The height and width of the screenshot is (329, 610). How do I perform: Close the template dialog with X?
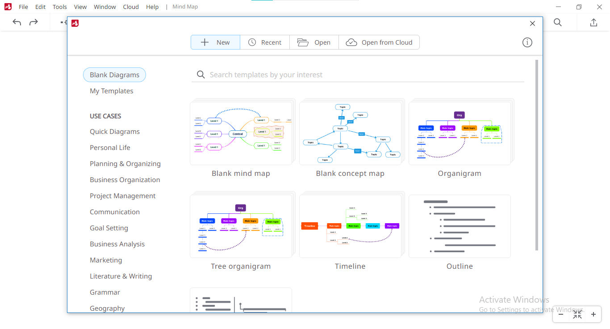pos(532,24)
